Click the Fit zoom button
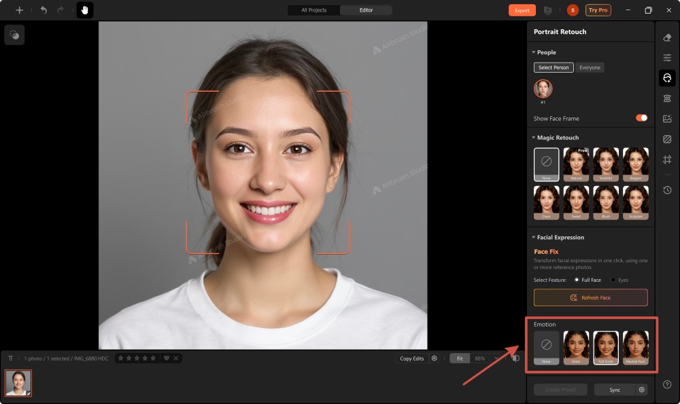The image size is (680, 404). coord(460,358)
